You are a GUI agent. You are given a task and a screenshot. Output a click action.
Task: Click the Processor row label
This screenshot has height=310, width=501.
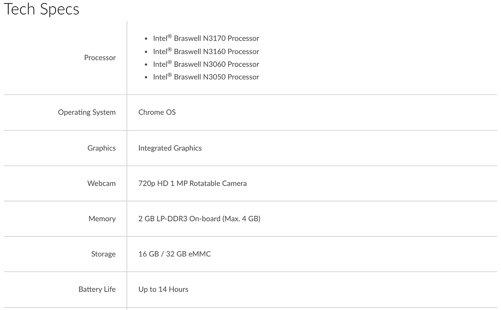click(100, 58)
